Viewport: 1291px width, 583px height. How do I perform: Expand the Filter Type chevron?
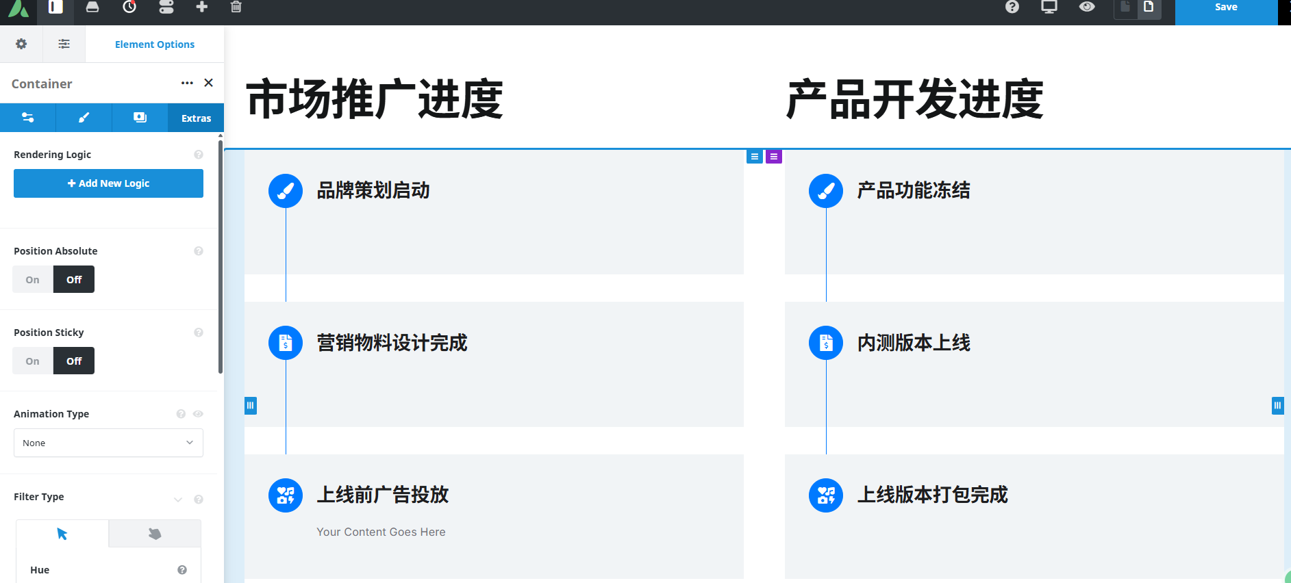pos(178,500)
